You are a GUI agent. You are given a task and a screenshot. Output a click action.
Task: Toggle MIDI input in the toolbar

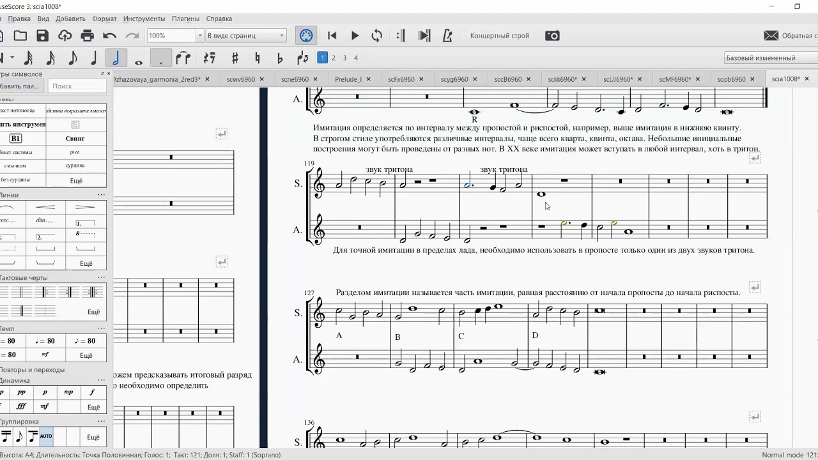coord(306,36)
